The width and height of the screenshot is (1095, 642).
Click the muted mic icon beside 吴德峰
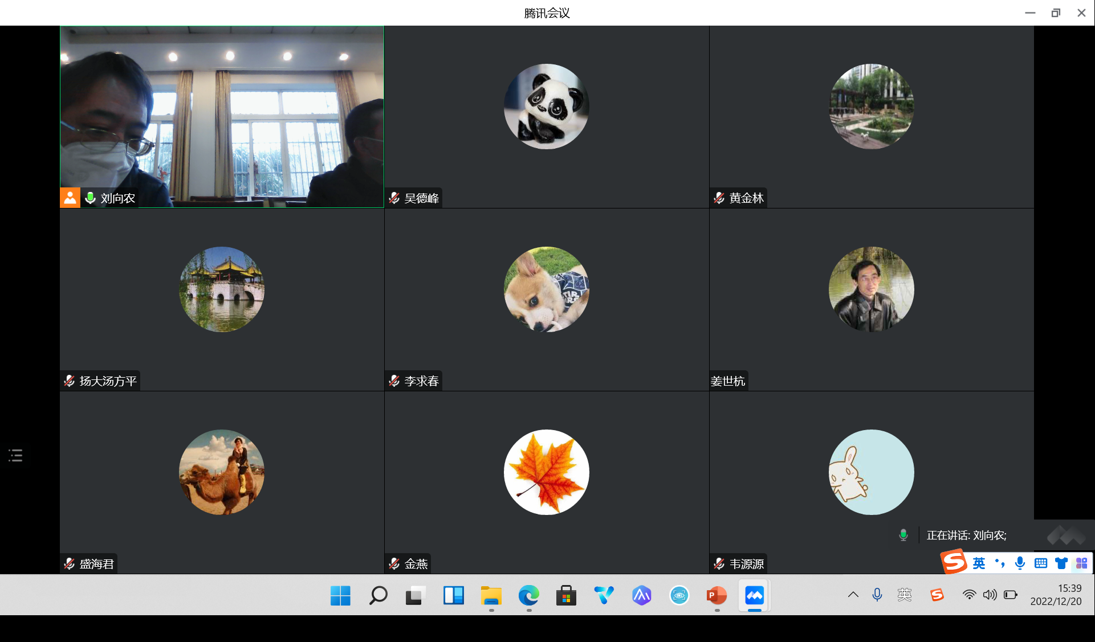pyautogui.click(x=394, y=198)
